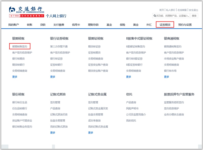Show 更多 under 银商通转账 column
This screenshot has height=150, width=203.
[x=166, y=77]
